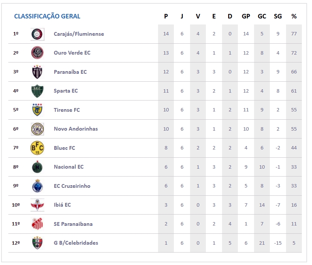Click the SG goal difference column header
This screenshot has width=312, height=265.
(x=278, y=16)
